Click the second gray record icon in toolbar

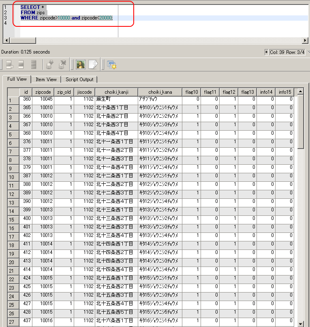(x=21, y=64)
